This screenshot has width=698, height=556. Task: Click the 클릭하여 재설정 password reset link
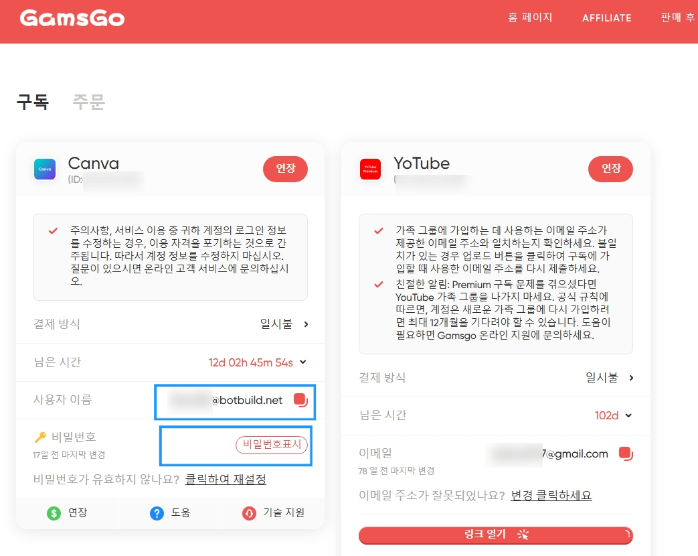pyautogui.click(x=226, y=480)
